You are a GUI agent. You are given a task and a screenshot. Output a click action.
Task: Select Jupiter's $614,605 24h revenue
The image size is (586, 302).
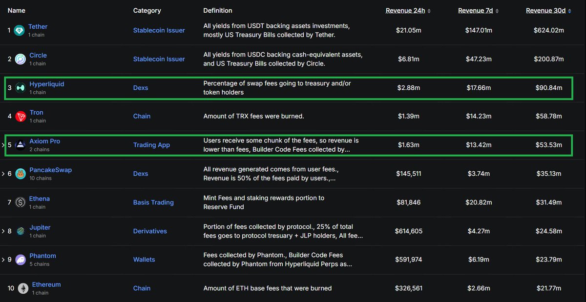409,231
